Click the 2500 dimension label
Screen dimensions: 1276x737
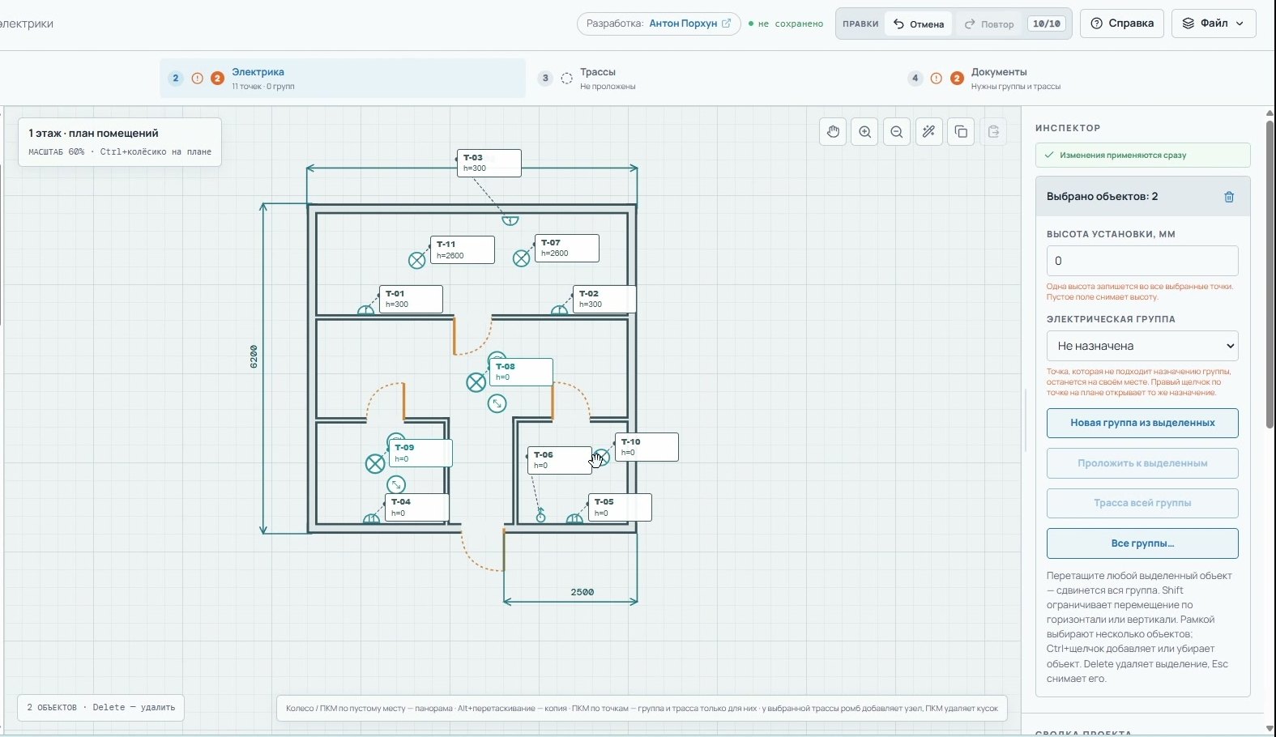click(583, 592)
